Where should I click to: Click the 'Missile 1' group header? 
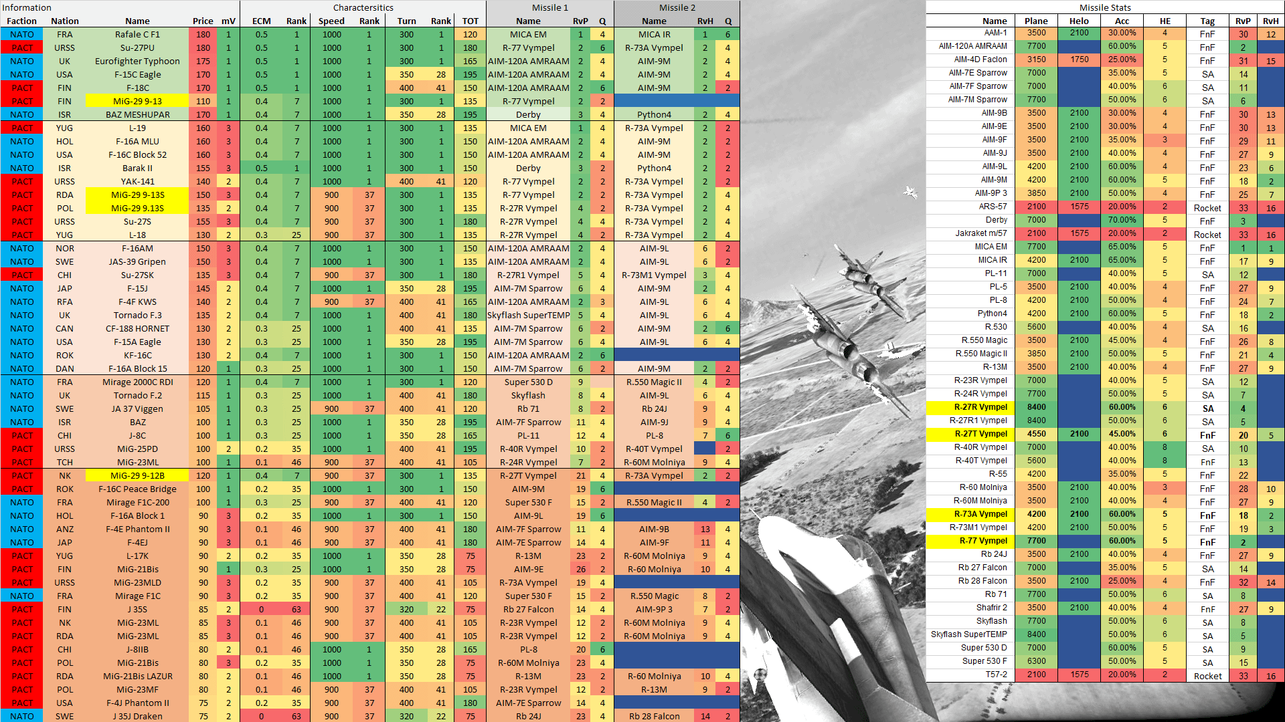pyautogui.click(x=550, y=7)
